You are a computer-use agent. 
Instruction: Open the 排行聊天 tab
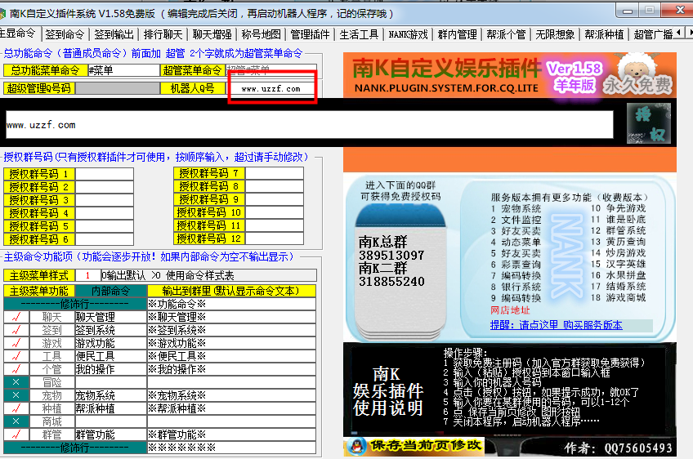[163, 34]
